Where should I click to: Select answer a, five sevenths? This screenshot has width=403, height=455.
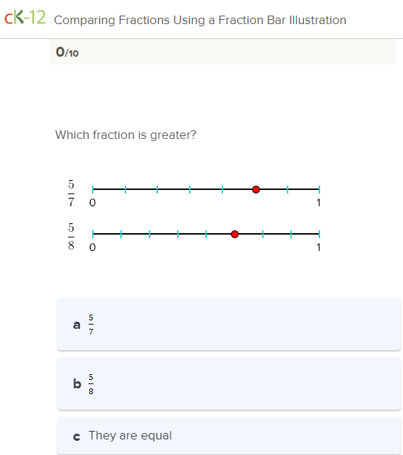point(229,324)
